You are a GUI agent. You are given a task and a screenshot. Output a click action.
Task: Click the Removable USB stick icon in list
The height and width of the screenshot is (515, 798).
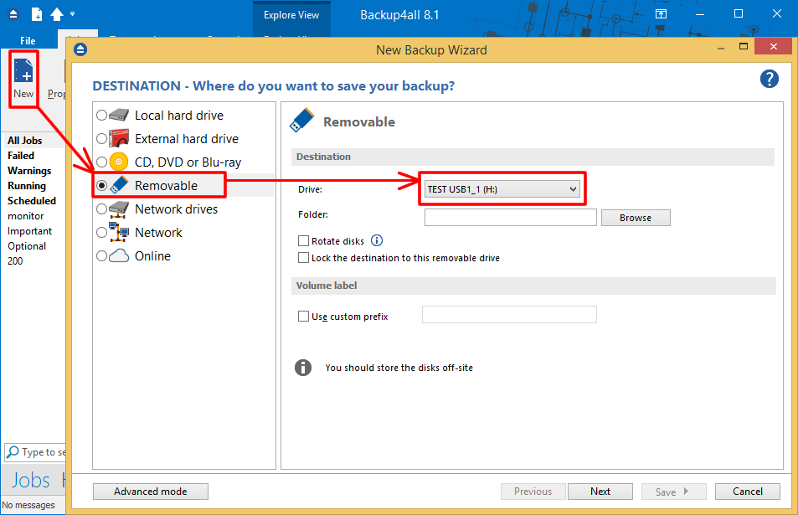tap(119, 185)
